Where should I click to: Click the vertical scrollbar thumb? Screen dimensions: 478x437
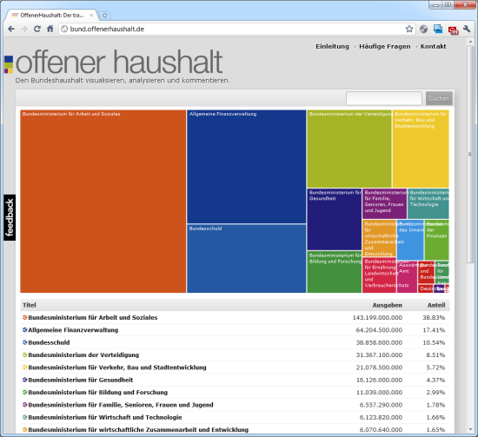coord(470,154)
